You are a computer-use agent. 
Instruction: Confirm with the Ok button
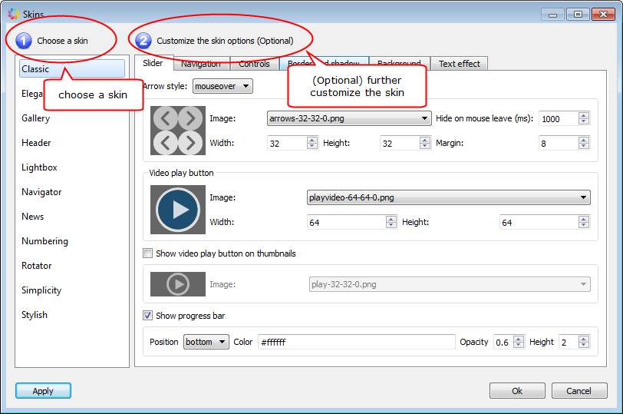pyautogui.click(x=517, y=390)
